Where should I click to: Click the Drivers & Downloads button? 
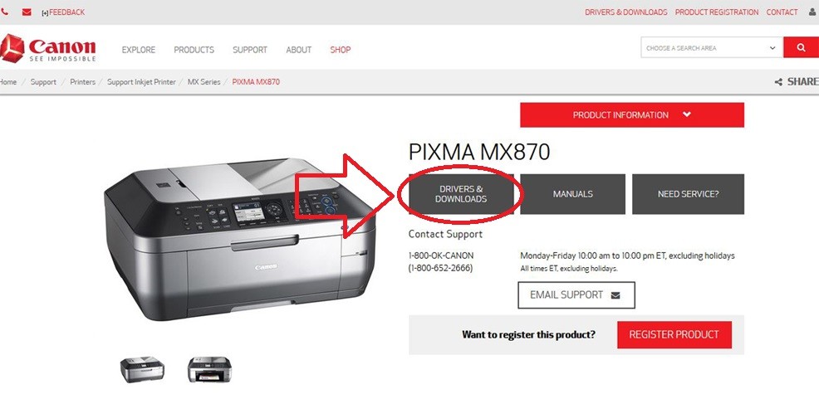tap(461, 194)
